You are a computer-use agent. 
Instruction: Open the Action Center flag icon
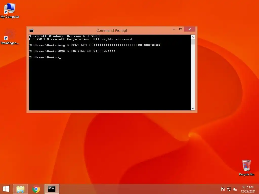(223, 189)
